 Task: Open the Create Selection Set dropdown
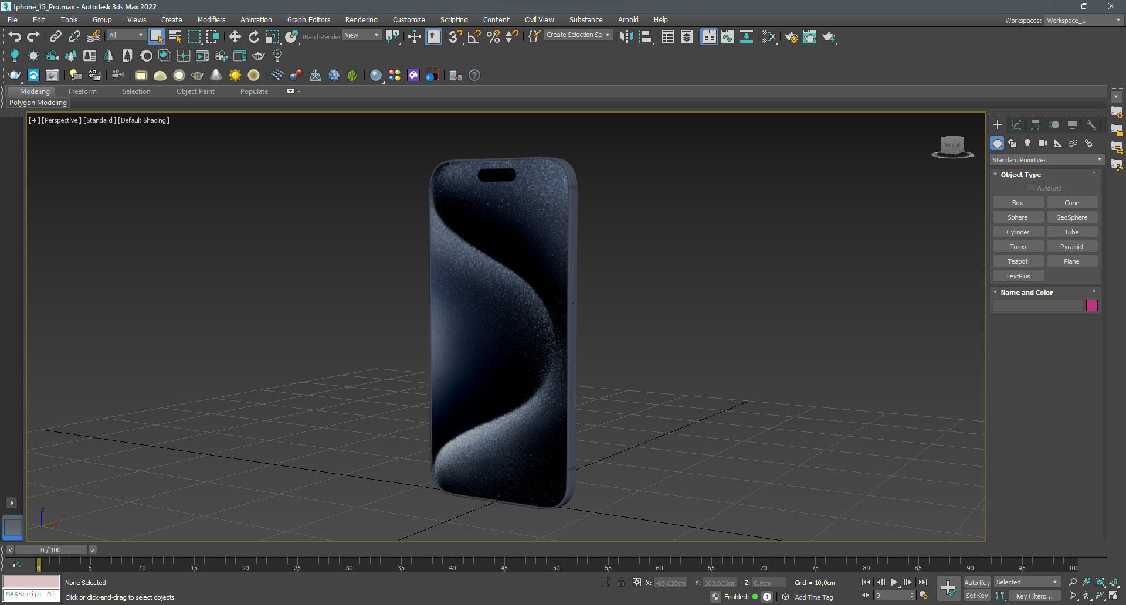tap(578, 35)
